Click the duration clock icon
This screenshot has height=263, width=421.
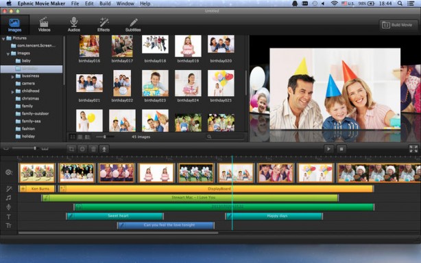(x=82, y=149)
